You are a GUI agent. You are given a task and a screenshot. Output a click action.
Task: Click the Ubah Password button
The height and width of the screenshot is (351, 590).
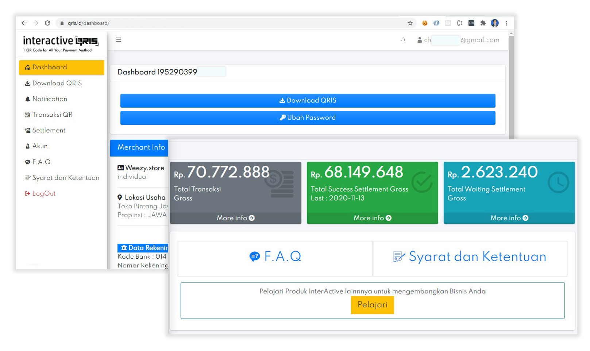pyautogui.click(x=308, y=118)
